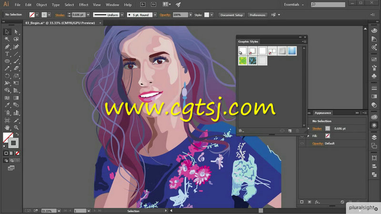Click the Preferences button

(x=257, y=15)
